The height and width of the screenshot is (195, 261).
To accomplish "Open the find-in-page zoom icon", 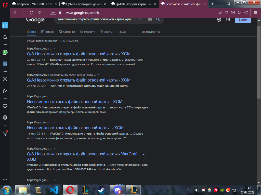I will coord(220,13).
